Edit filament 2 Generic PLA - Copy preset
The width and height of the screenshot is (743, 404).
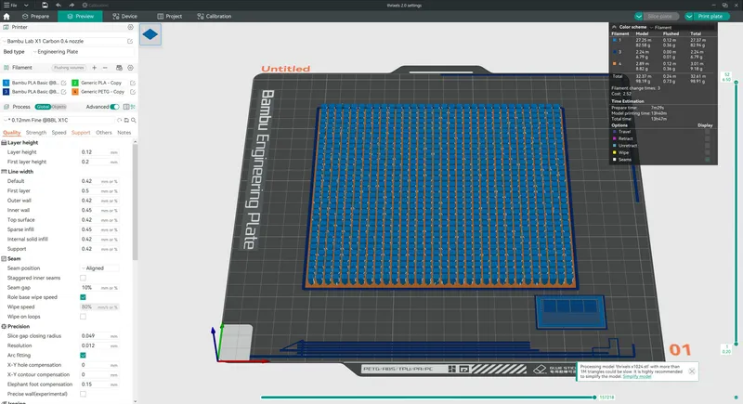point(133,83)
